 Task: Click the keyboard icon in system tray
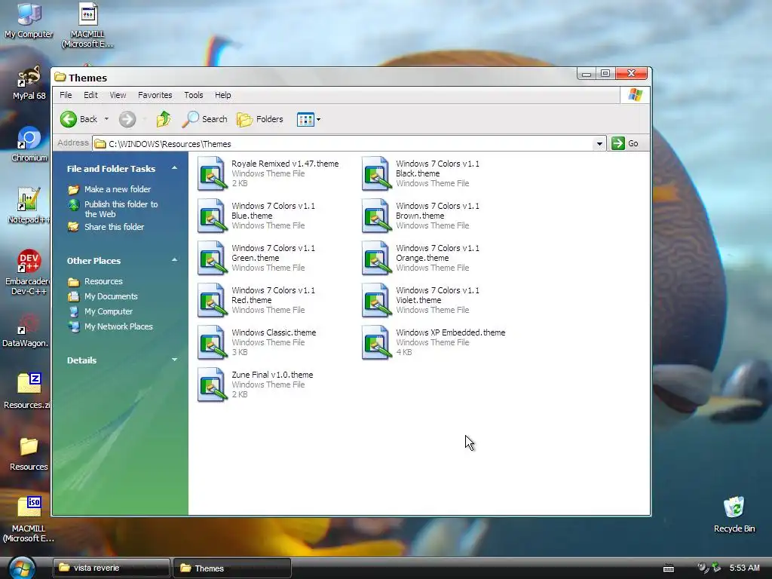coord(668,568)
